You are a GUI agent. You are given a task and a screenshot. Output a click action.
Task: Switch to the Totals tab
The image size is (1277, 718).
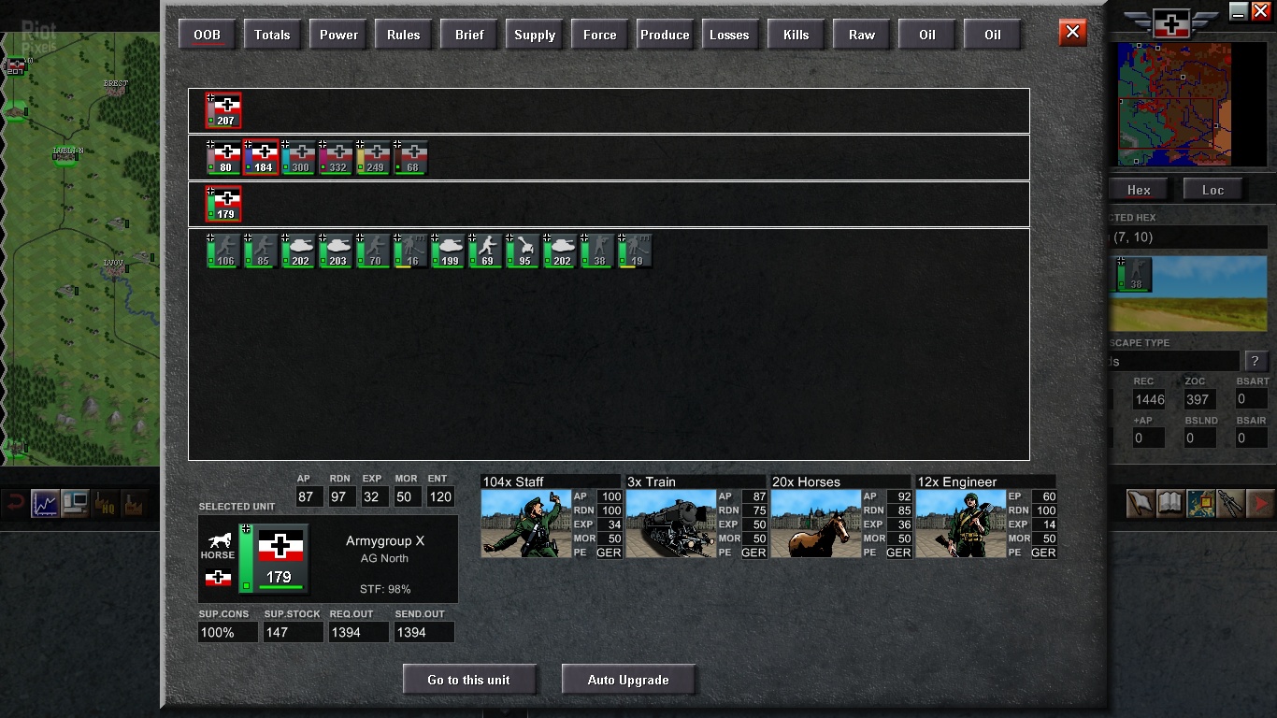(x=272, y=35)
